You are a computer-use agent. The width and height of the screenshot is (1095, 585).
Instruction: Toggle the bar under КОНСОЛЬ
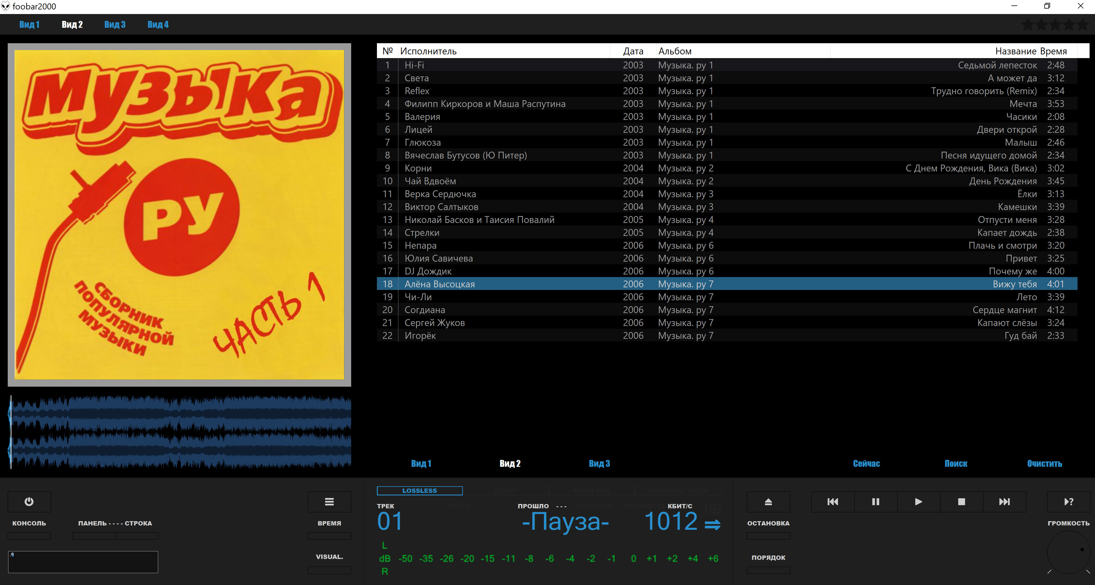(x=29, y=536)
